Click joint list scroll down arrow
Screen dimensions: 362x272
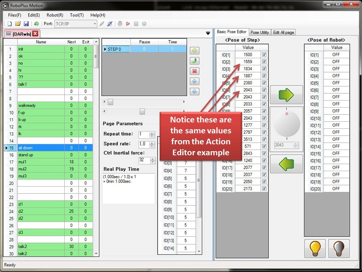[x=199, y=252]
